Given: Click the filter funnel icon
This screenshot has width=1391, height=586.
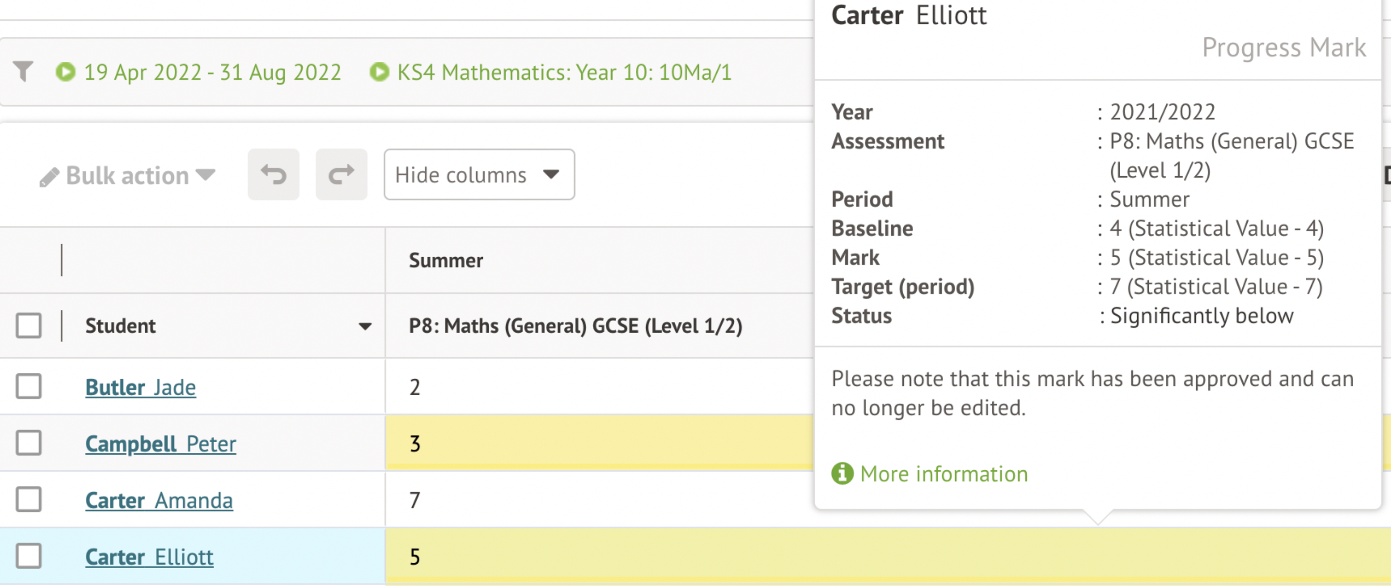Looking at the screenshot, I should point(23,71).
